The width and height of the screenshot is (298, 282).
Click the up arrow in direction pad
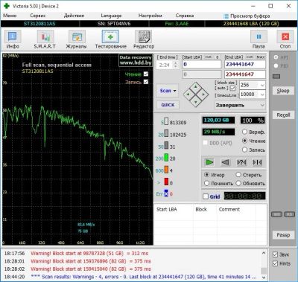tap(196, 87)
